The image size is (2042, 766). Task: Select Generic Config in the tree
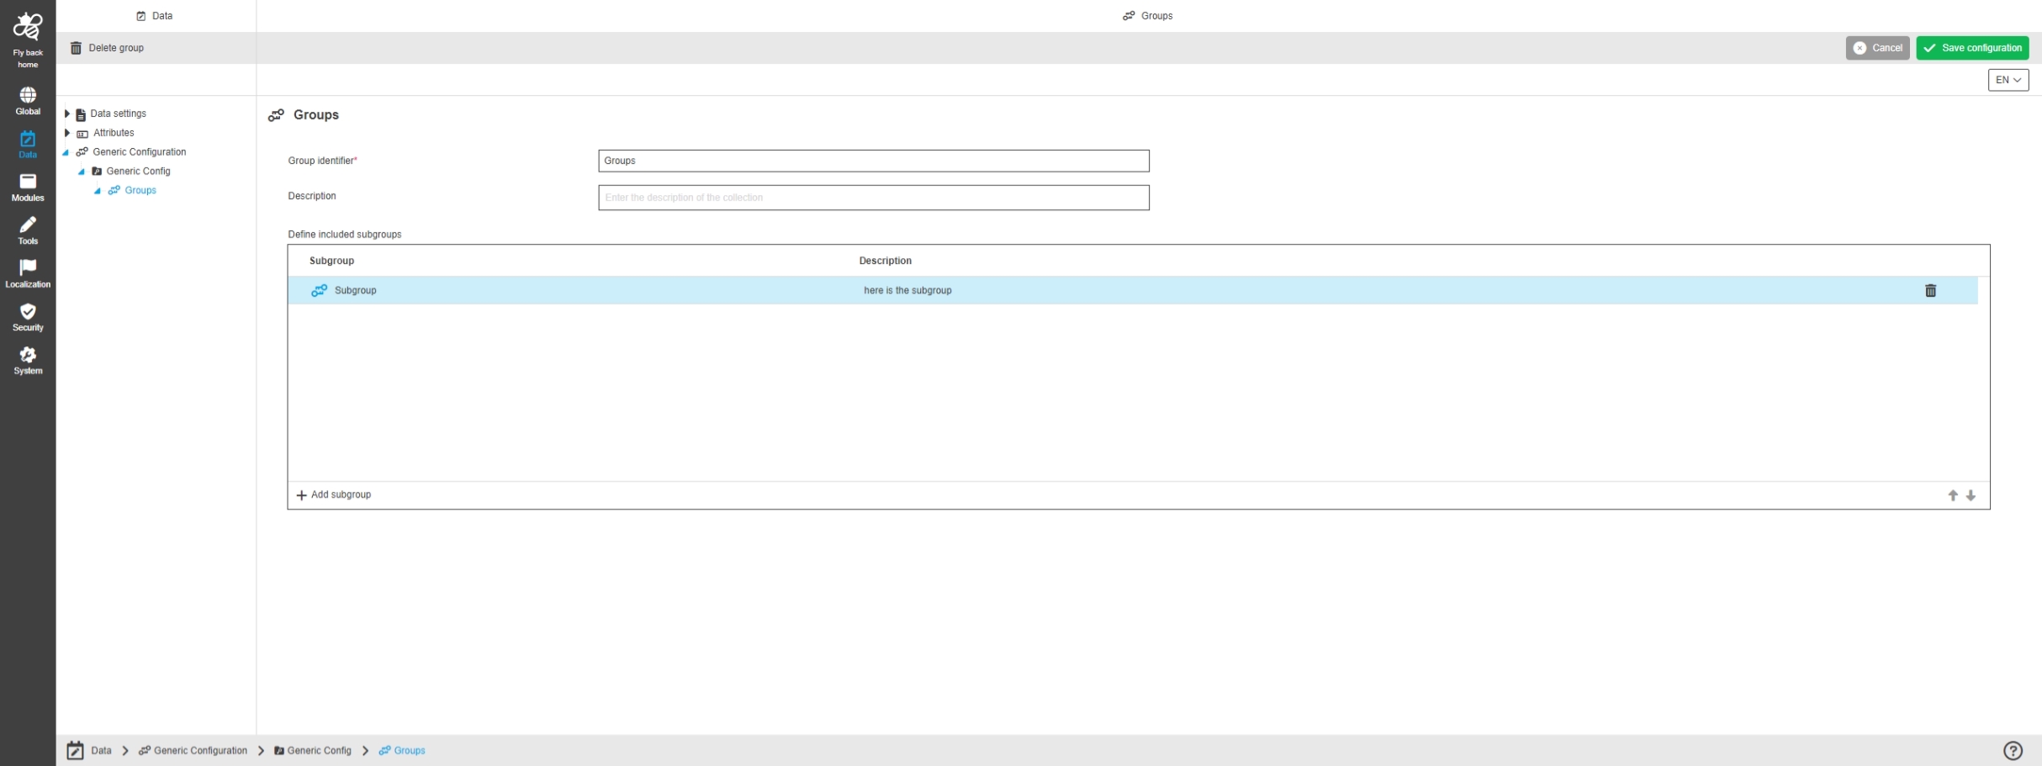(138, 172)
